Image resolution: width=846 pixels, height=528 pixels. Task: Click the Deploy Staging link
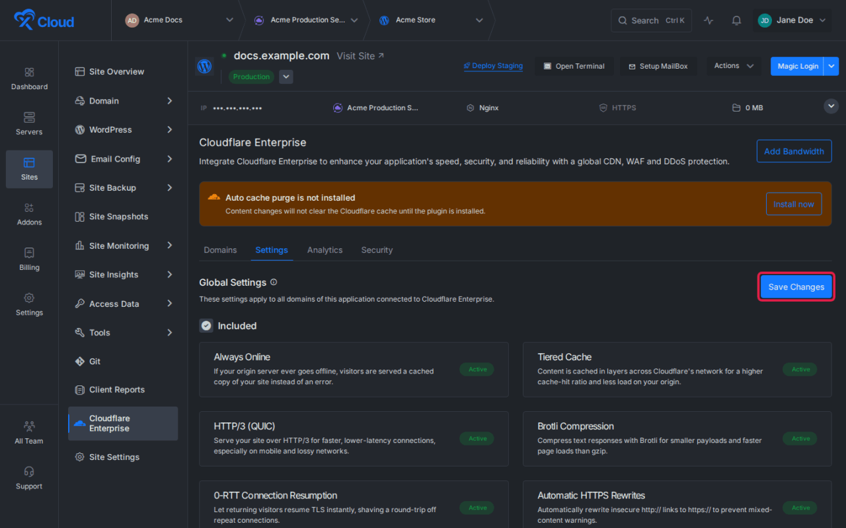(493, 66)
